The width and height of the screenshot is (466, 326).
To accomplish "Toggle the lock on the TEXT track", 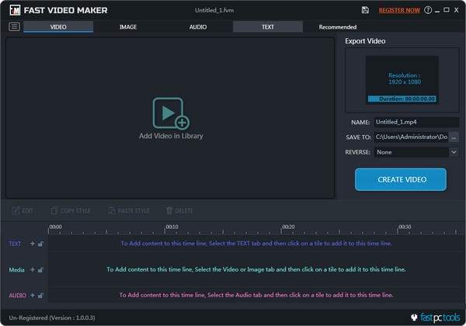I will [x=40, y=243].
